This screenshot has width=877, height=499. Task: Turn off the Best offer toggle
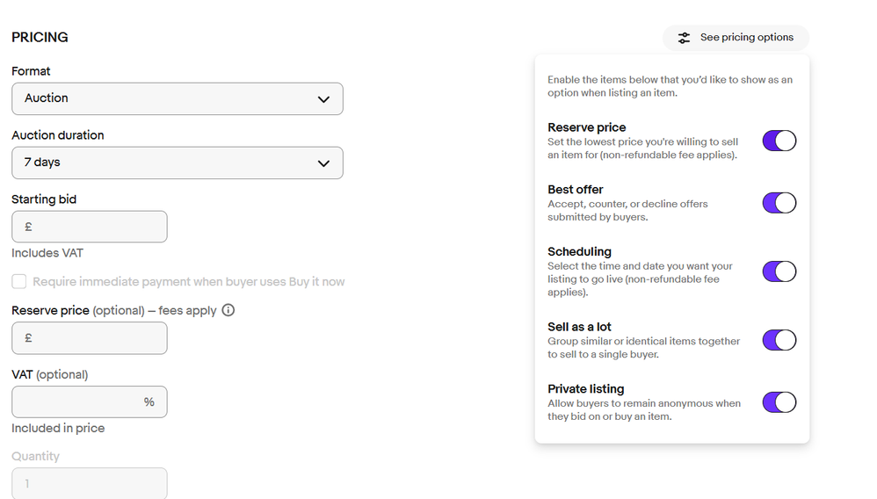coord(779,203)
